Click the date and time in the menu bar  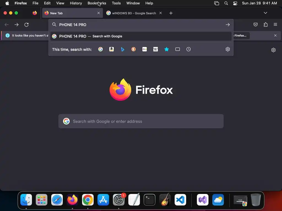click(259, 3)
